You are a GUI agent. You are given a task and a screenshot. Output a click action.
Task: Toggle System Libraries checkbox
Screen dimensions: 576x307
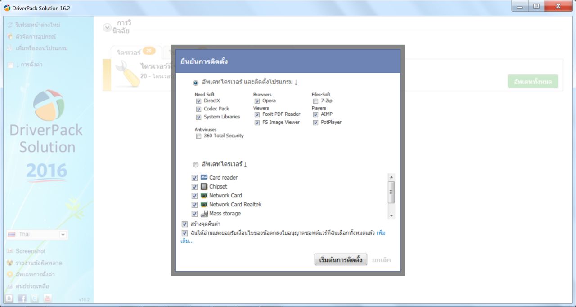coord(198,117)
